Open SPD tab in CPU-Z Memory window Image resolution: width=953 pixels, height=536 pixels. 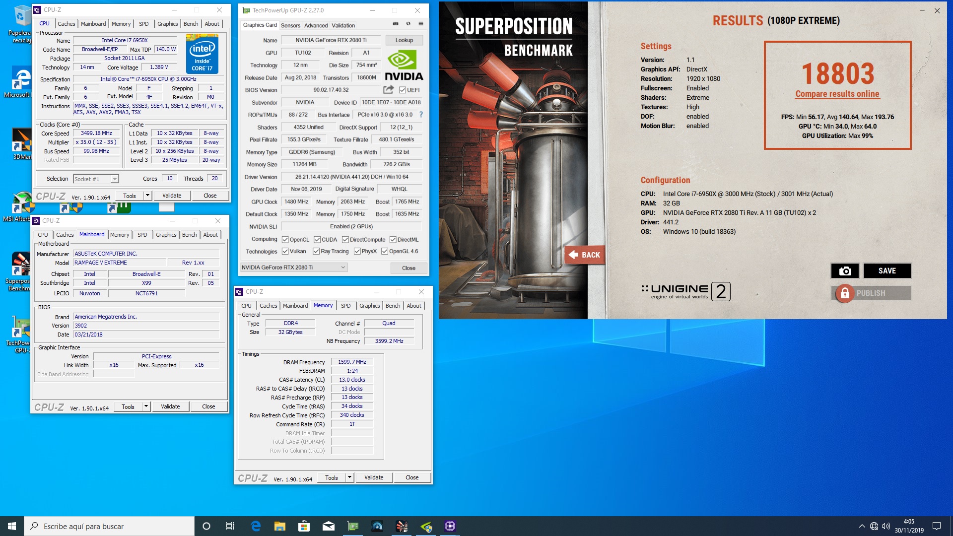pos(346,306)
